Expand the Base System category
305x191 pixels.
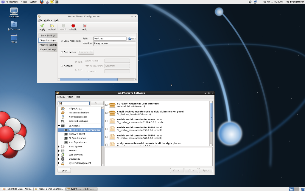(x=59, y=147)
